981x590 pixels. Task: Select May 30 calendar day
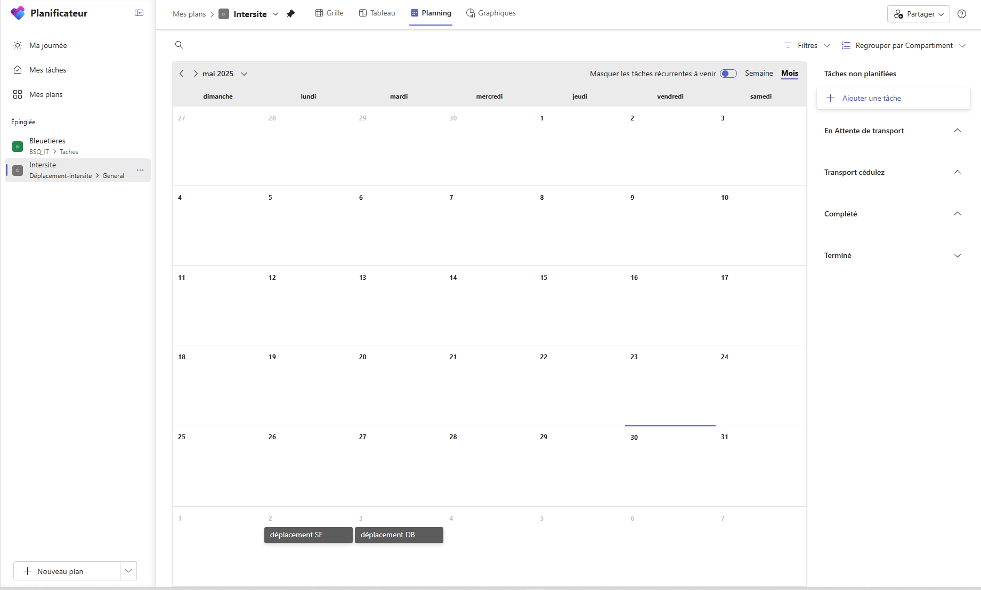670,465
